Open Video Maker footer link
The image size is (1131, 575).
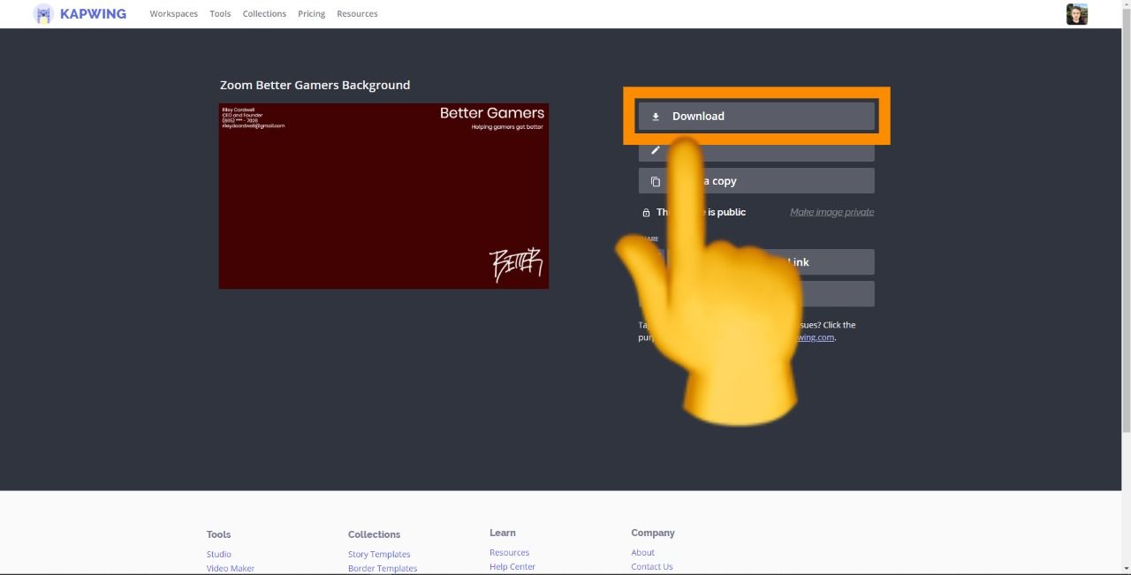pos(231,568)
